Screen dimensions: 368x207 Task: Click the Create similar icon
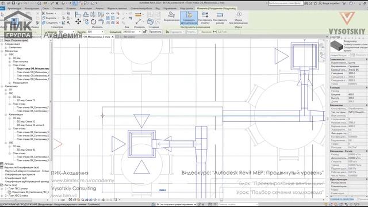(150, 22)
